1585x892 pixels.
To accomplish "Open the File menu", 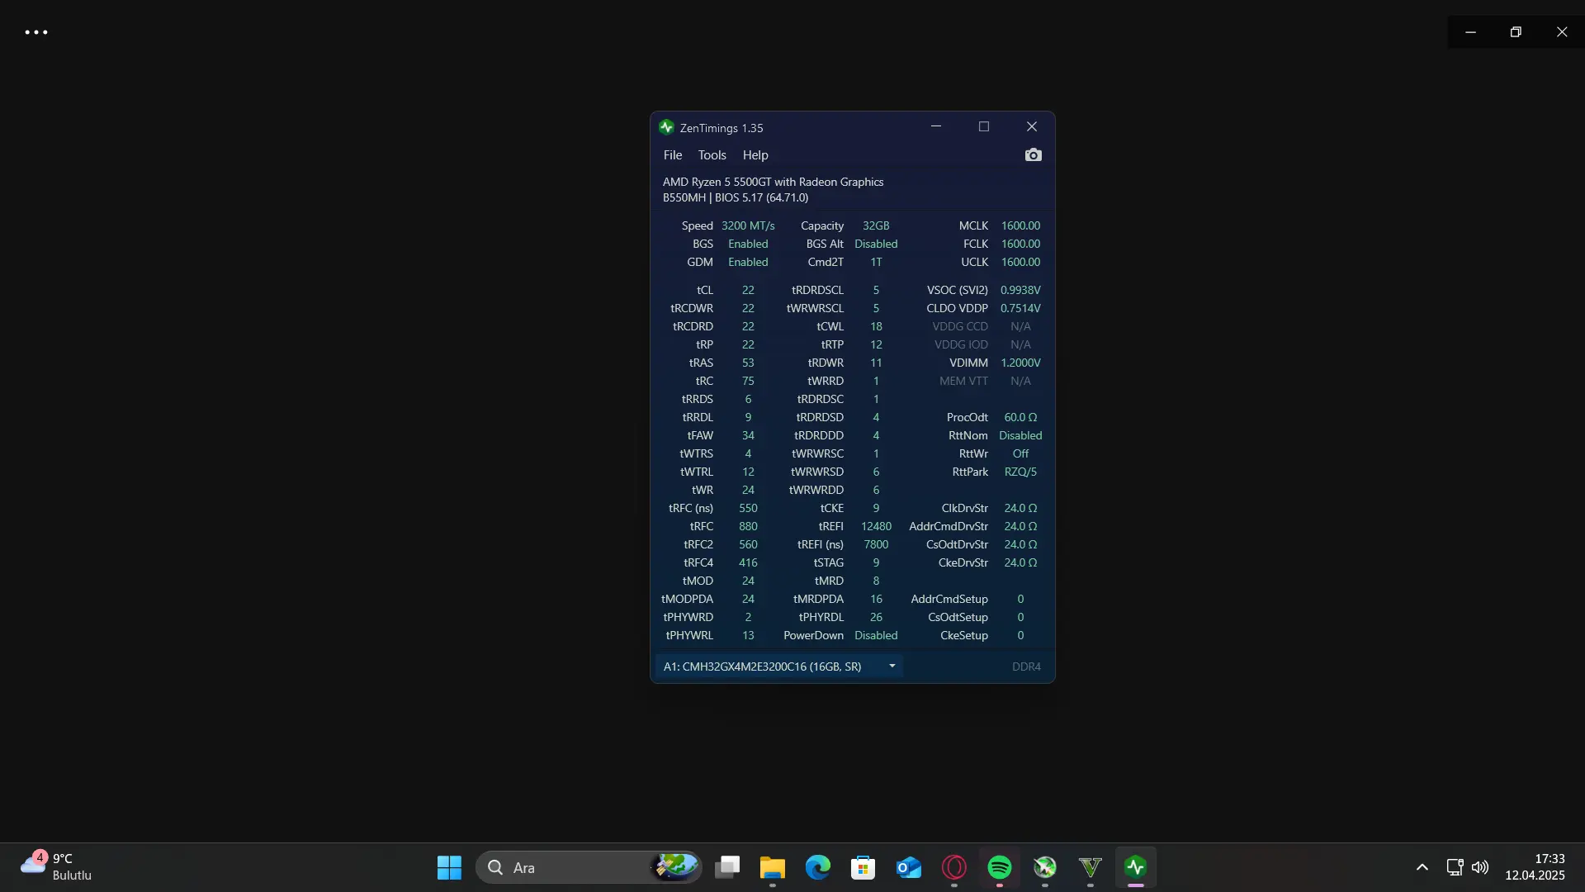I will [x=673, y=155].
